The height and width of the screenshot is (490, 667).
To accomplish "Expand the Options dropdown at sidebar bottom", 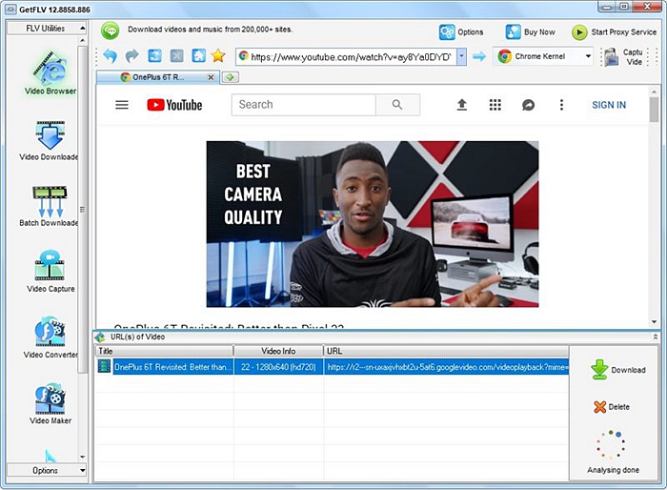I will tap(82, 470).
